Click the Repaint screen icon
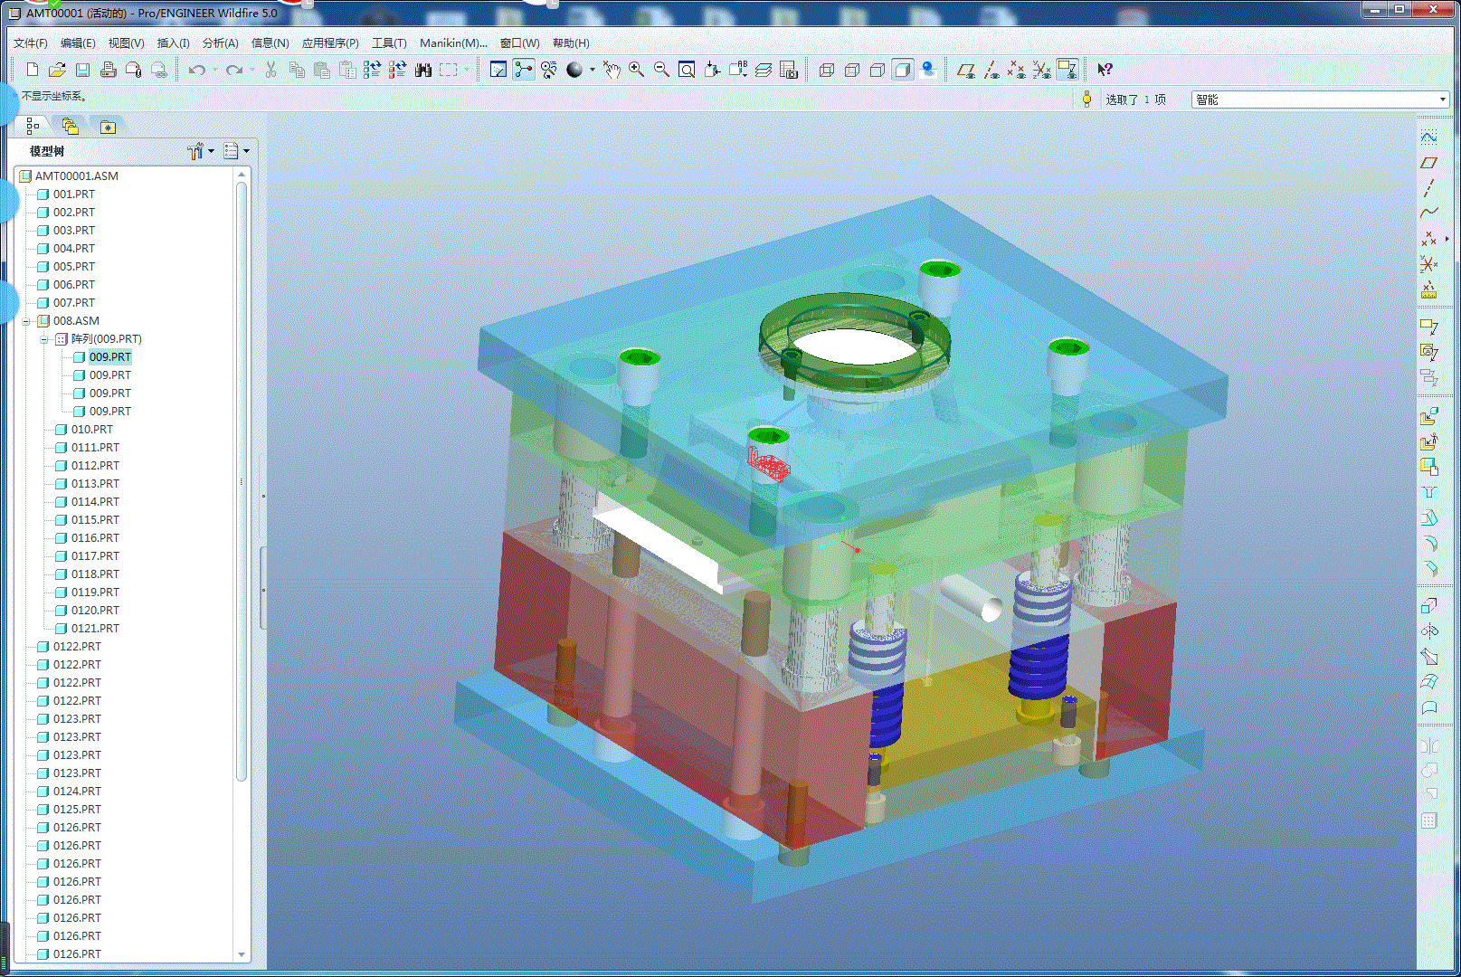1461x977 pixels. point(498,70)
